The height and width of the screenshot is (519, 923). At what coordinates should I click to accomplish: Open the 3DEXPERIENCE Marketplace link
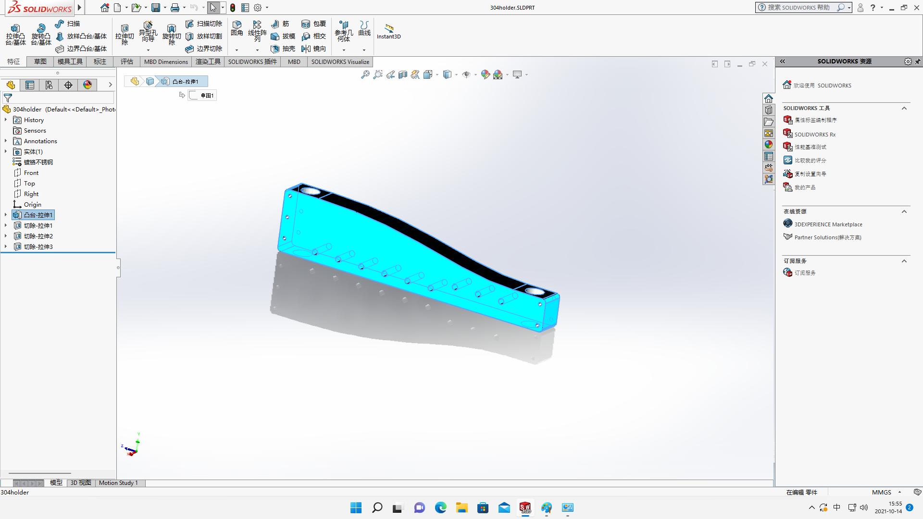click(828, 224)
